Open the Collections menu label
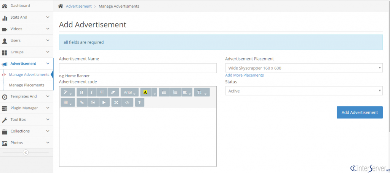The width and height of the screenshot is (390, 173). pyautogui.click(x=20, y=131)
